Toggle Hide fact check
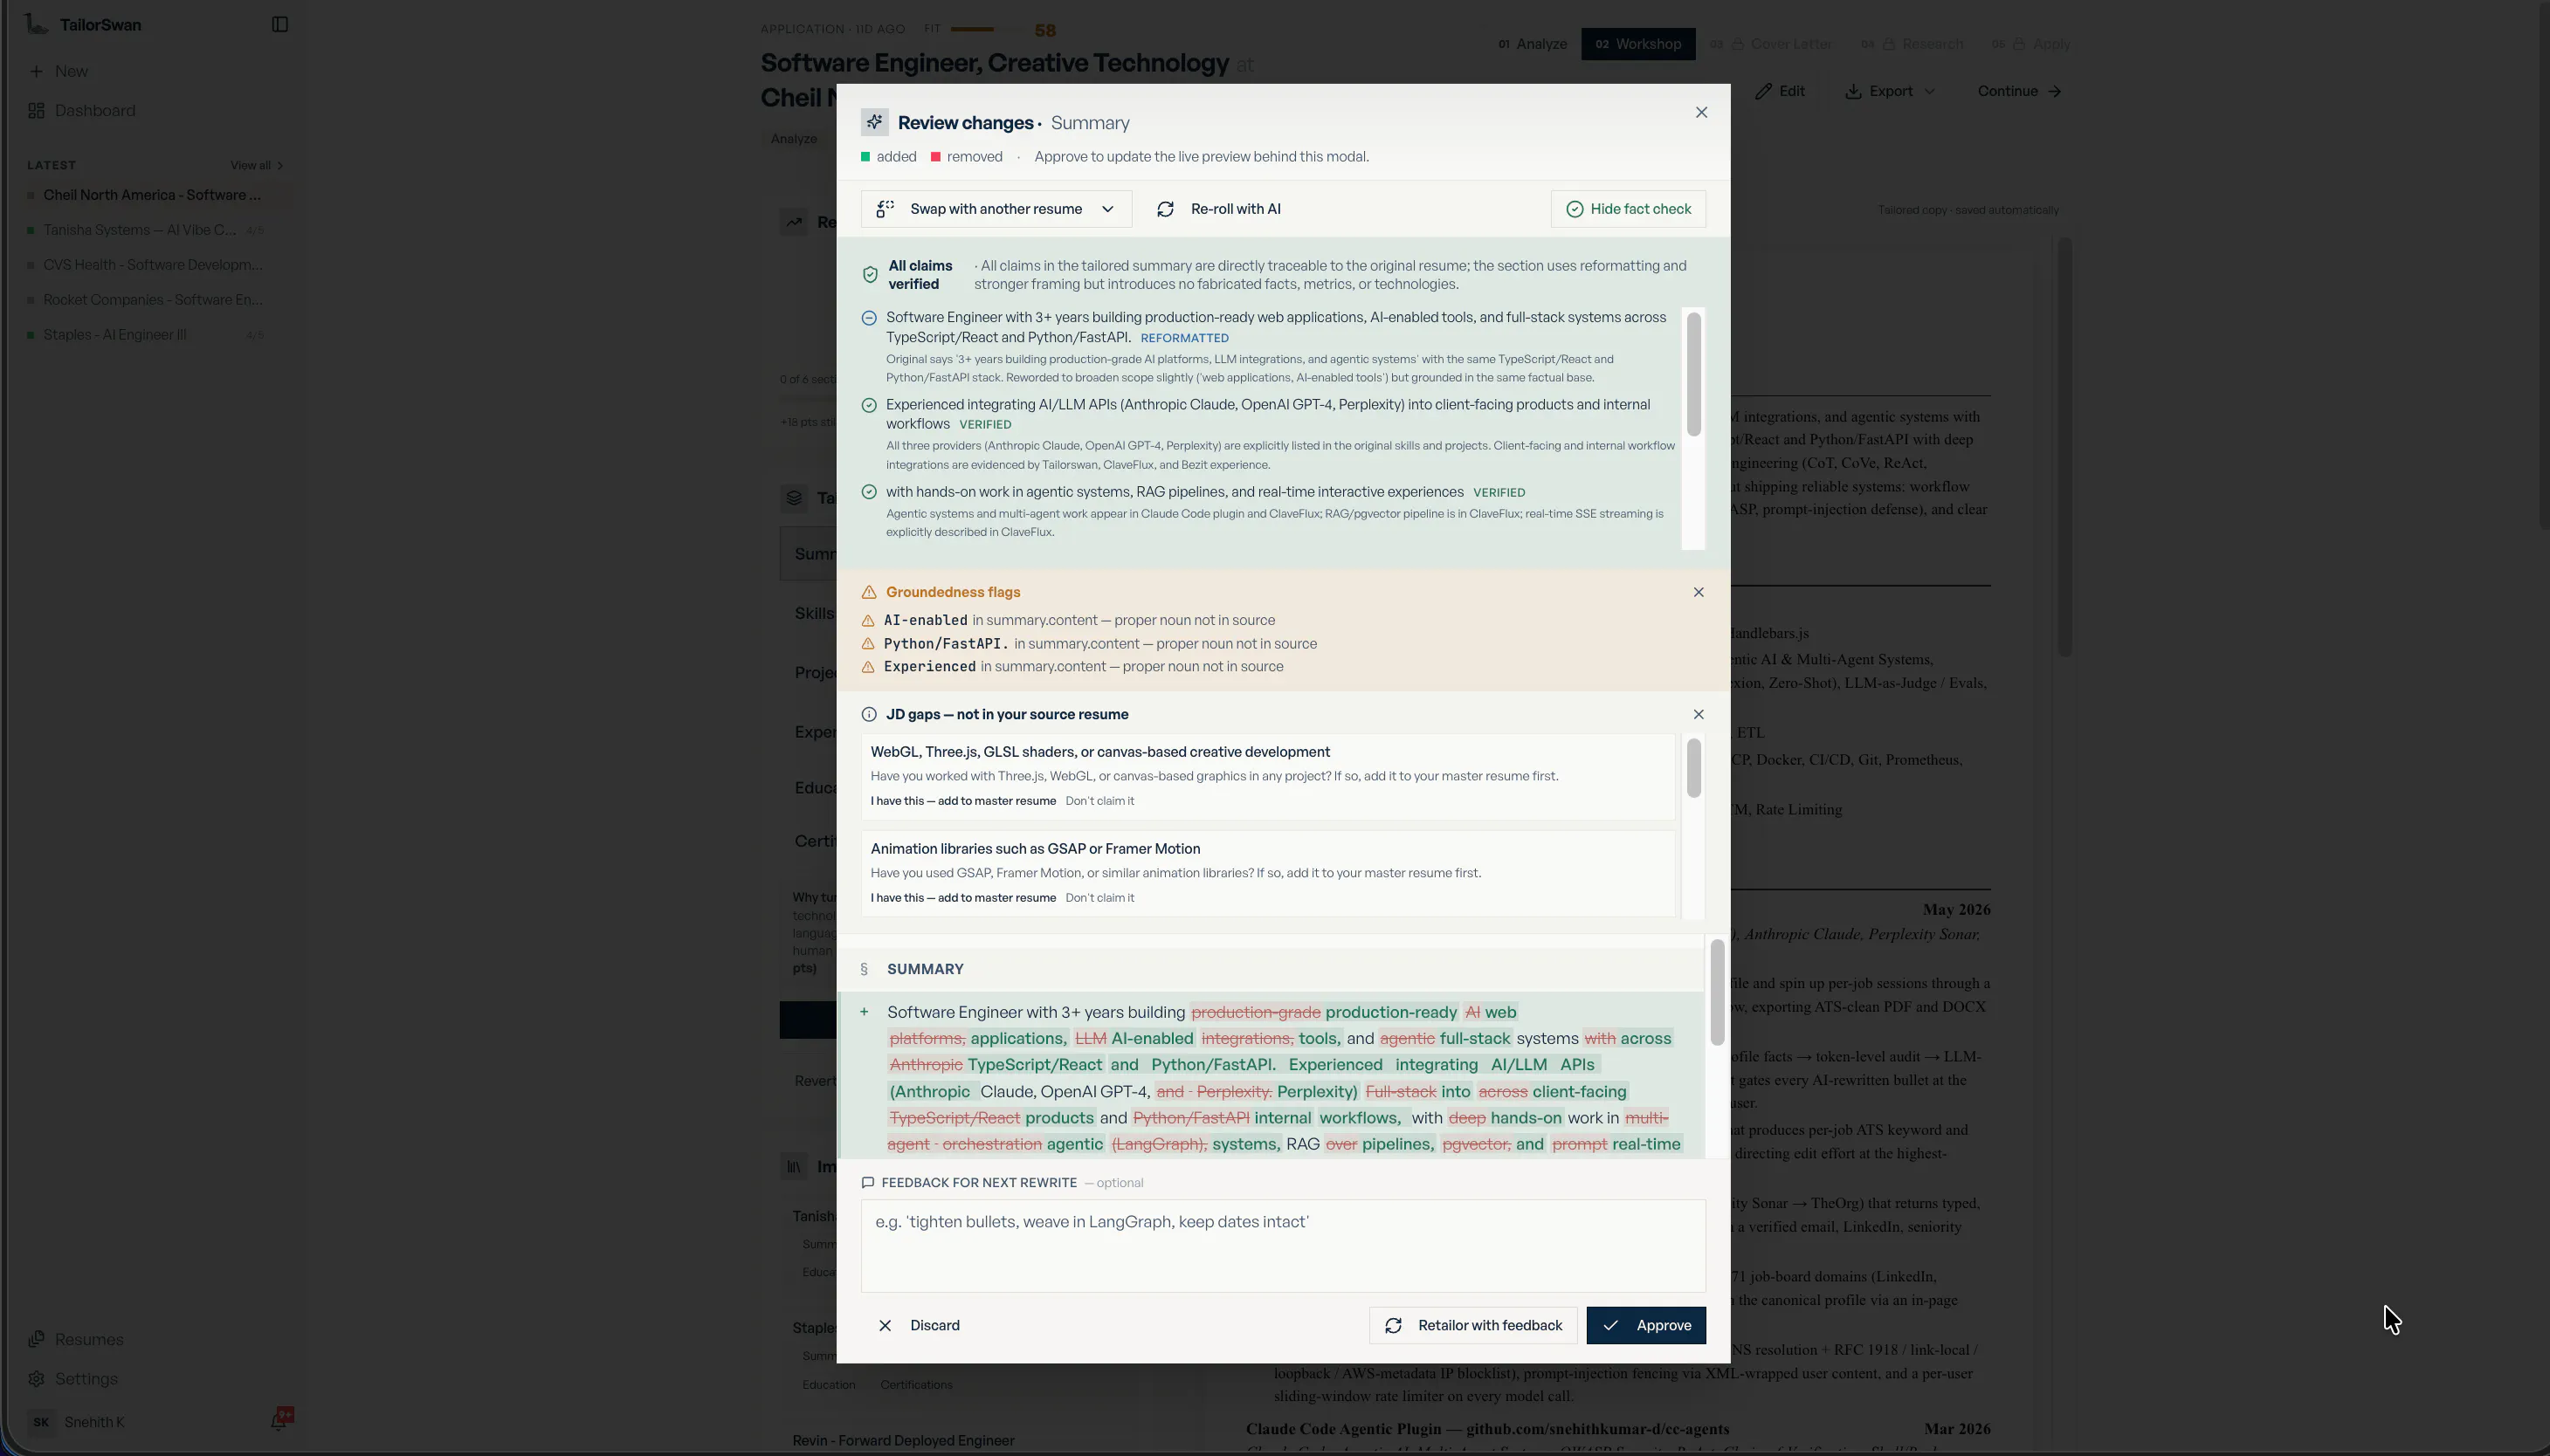Image resolution: width=2550 pixels, height=1456 pixels. [x=1628, y=209]
